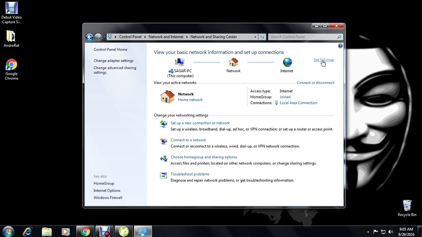
Task: Click the Internet globe icon in map
Action: click(x=287, y=62)
